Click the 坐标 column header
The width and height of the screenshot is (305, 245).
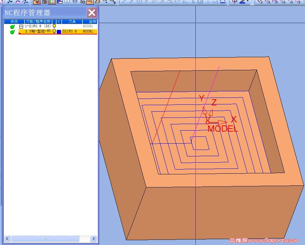90,21
